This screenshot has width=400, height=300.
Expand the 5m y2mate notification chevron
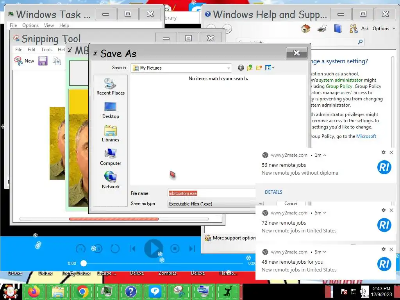click(325, 213)
